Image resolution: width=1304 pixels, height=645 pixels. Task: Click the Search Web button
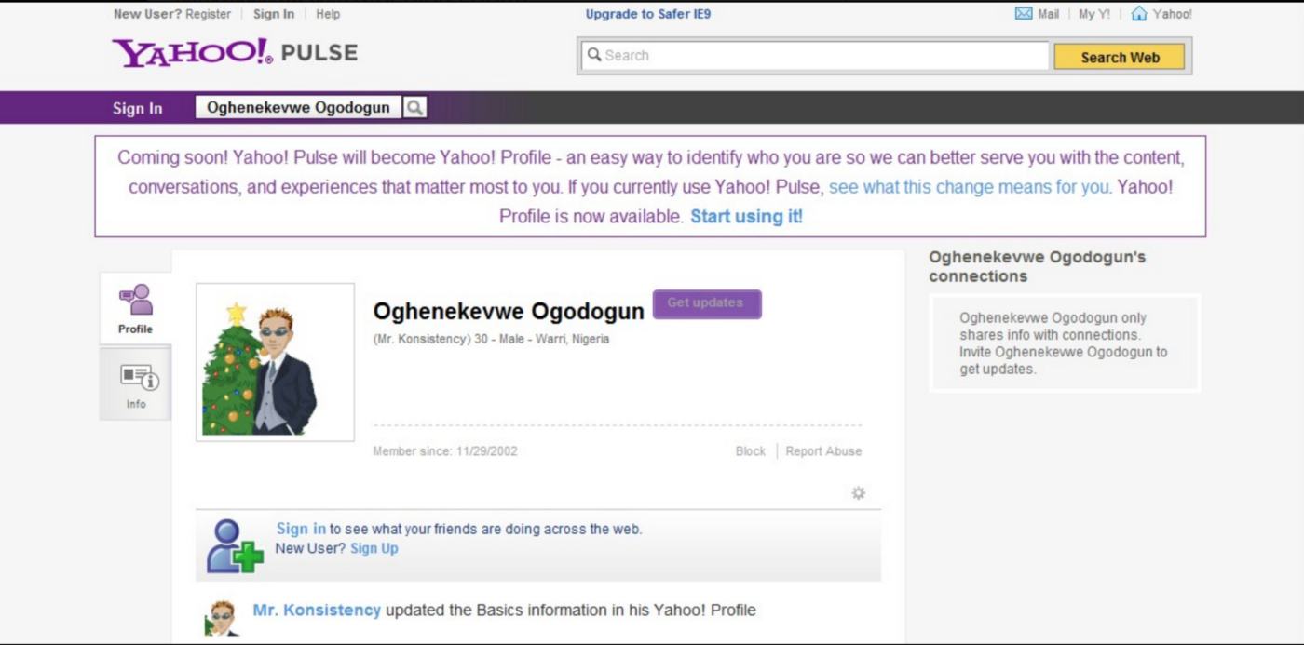[1120, 57]
